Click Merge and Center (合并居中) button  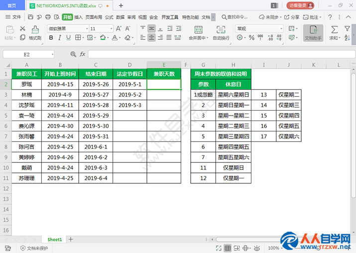pyautogui.click(x=199, y=33)
